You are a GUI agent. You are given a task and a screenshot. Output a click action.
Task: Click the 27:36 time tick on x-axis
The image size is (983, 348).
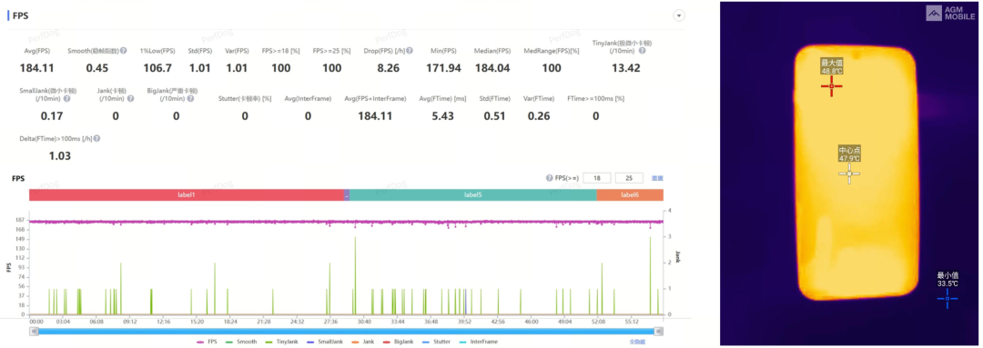[x=329, y=321]
